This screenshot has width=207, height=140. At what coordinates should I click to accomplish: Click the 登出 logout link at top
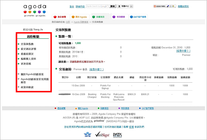[x=72, y=6]
